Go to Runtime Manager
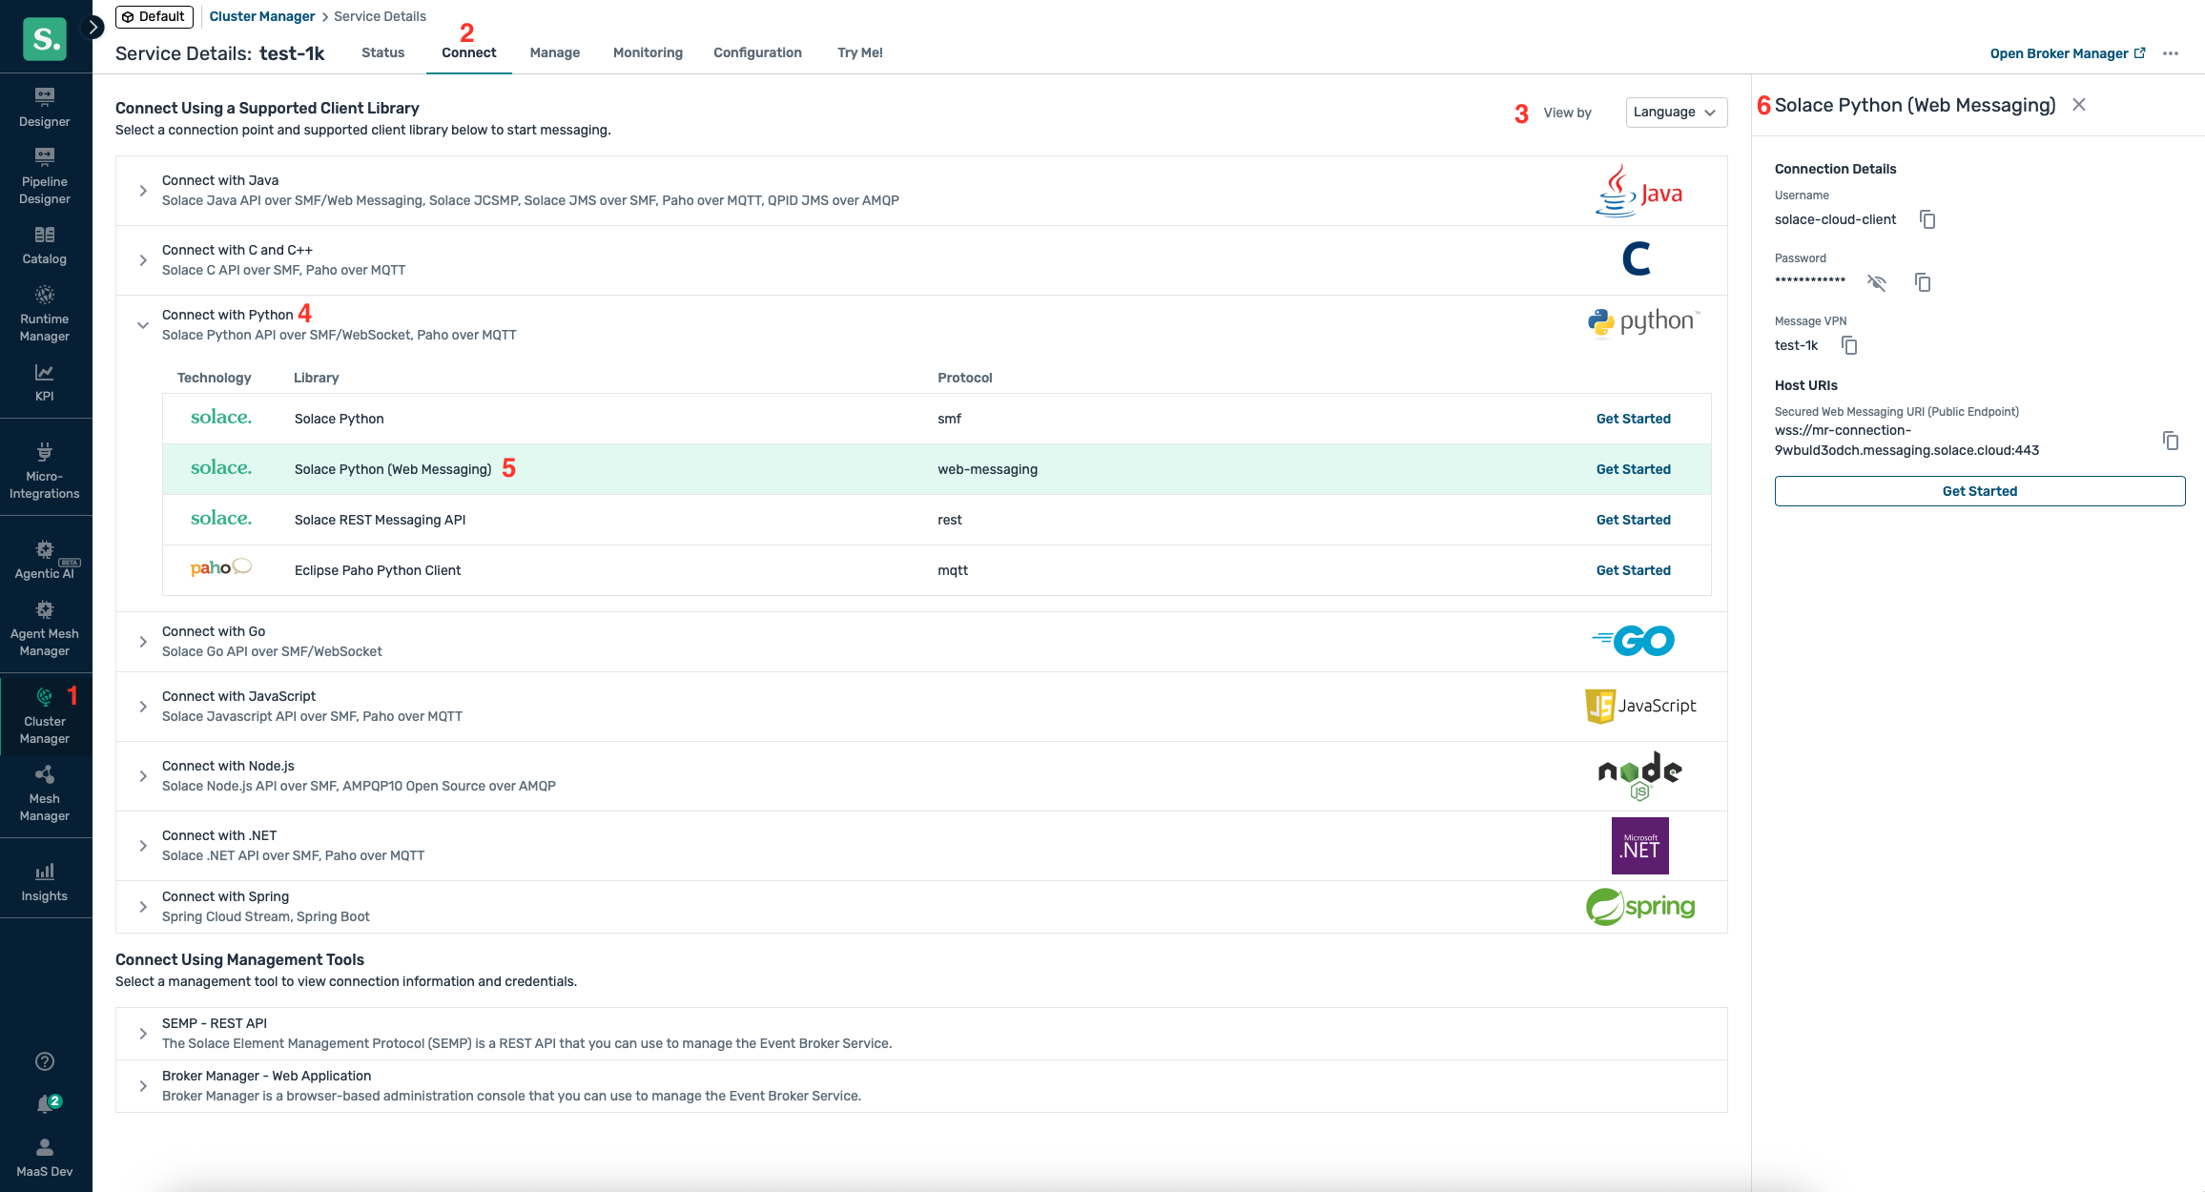 click(45, 314)
